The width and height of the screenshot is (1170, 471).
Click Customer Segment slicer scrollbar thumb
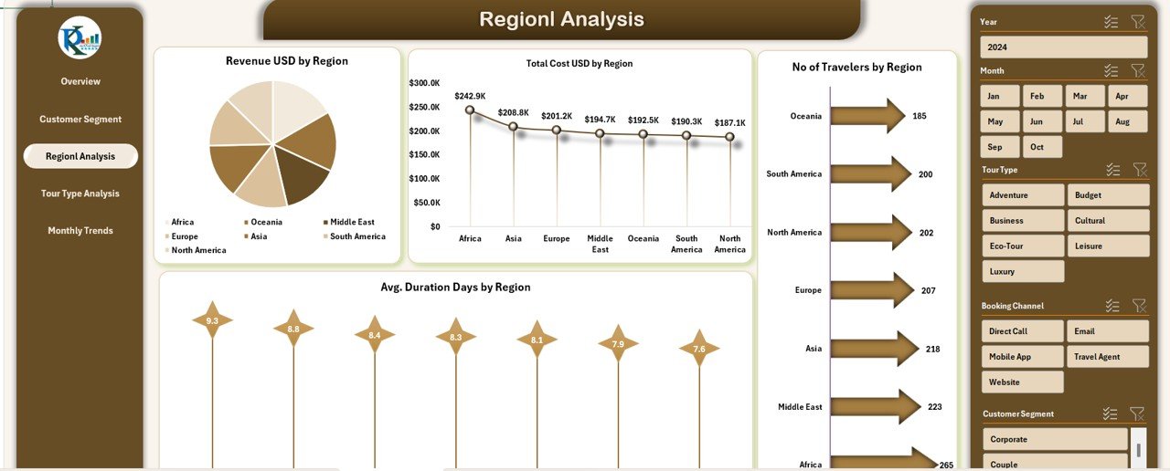pos(1138,449)
